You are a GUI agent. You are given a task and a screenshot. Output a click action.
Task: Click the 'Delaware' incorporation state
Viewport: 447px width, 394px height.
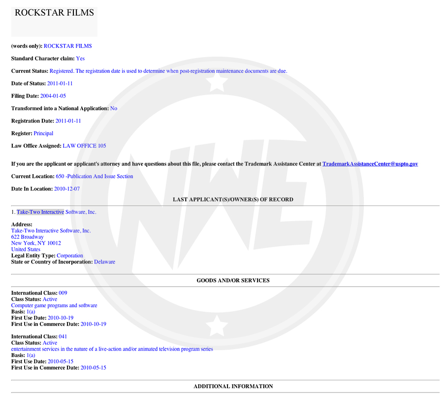click(x=104, y=262)
